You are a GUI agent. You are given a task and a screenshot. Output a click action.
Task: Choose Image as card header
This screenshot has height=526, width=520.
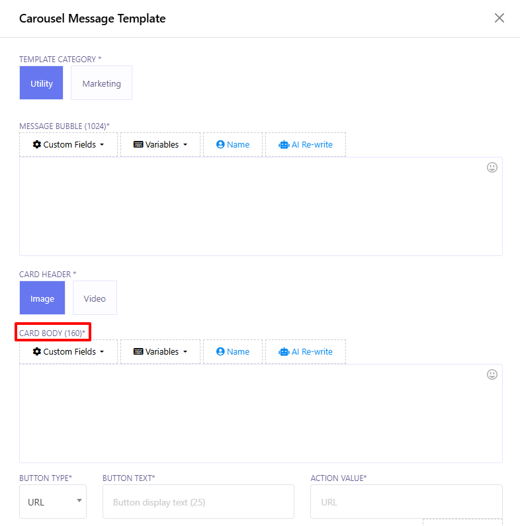point(42,298)
